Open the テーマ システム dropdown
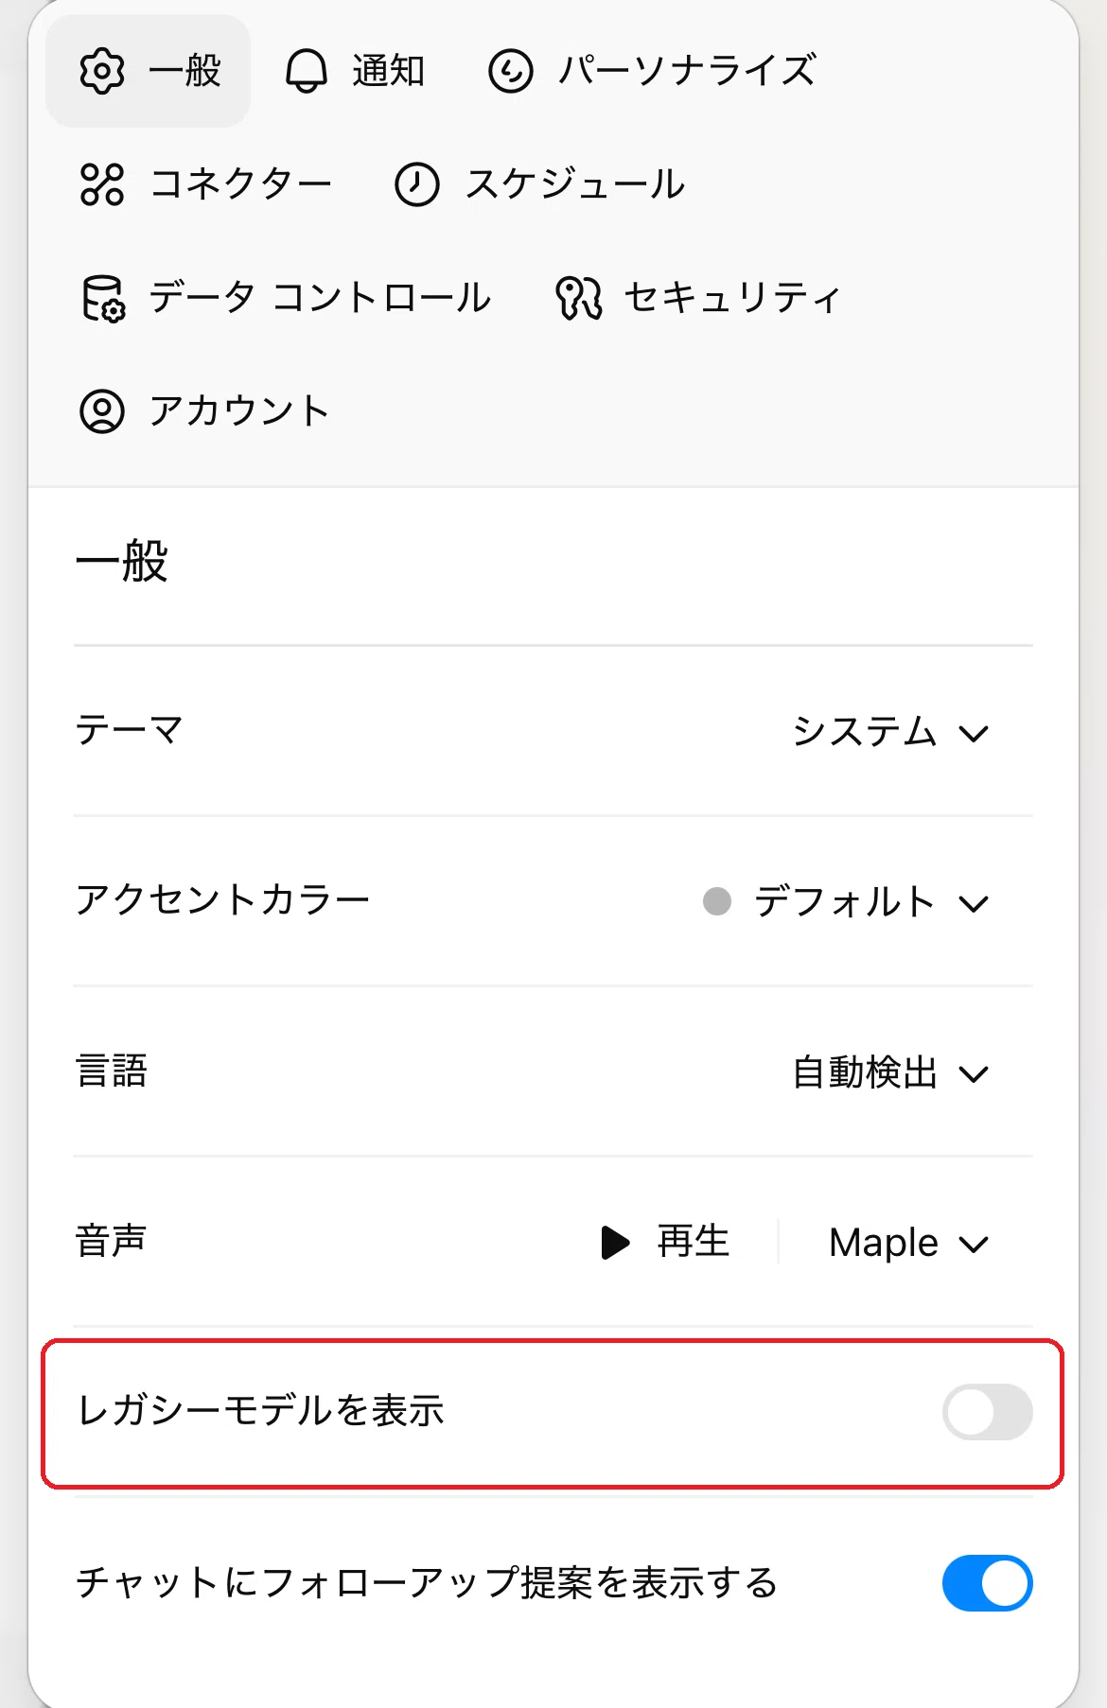Viewport: 1107px width, 1708px height. [890, 732]
